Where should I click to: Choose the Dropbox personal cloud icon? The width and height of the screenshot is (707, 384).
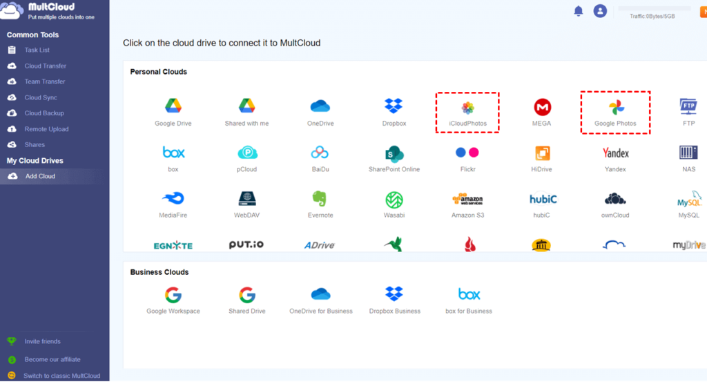[x=394, y=106]
